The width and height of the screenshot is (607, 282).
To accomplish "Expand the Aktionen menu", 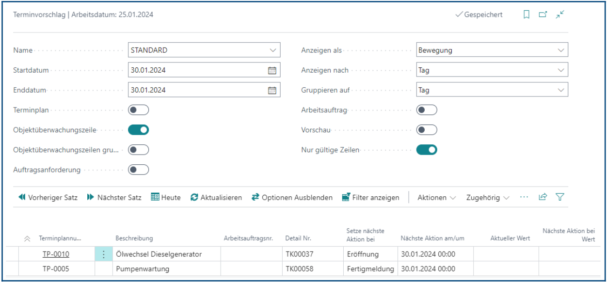I will [437, 198].
